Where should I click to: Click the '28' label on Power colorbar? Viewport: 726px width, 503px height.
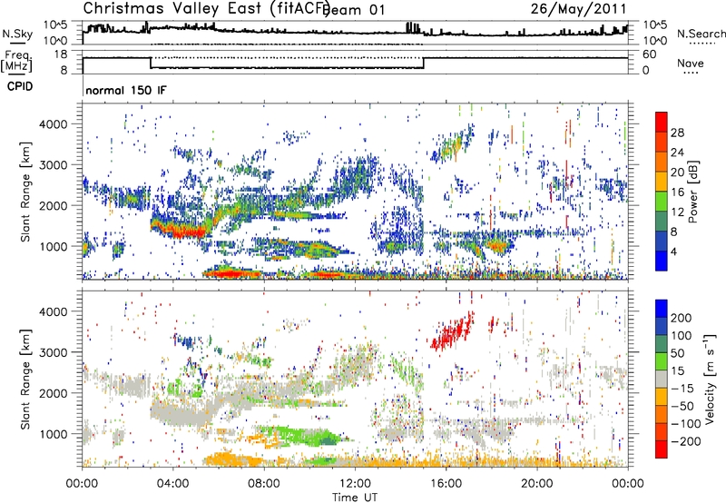click(677, 133)
